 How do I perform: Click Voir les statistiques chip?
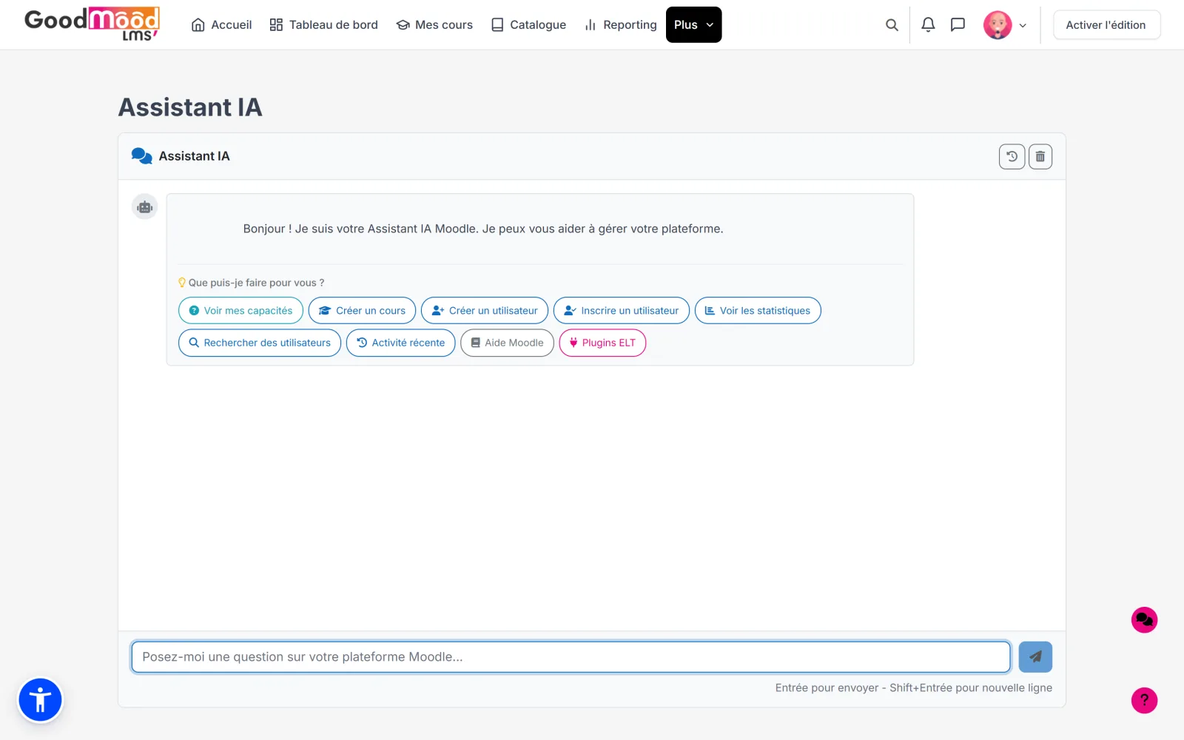tap(758, 311)
